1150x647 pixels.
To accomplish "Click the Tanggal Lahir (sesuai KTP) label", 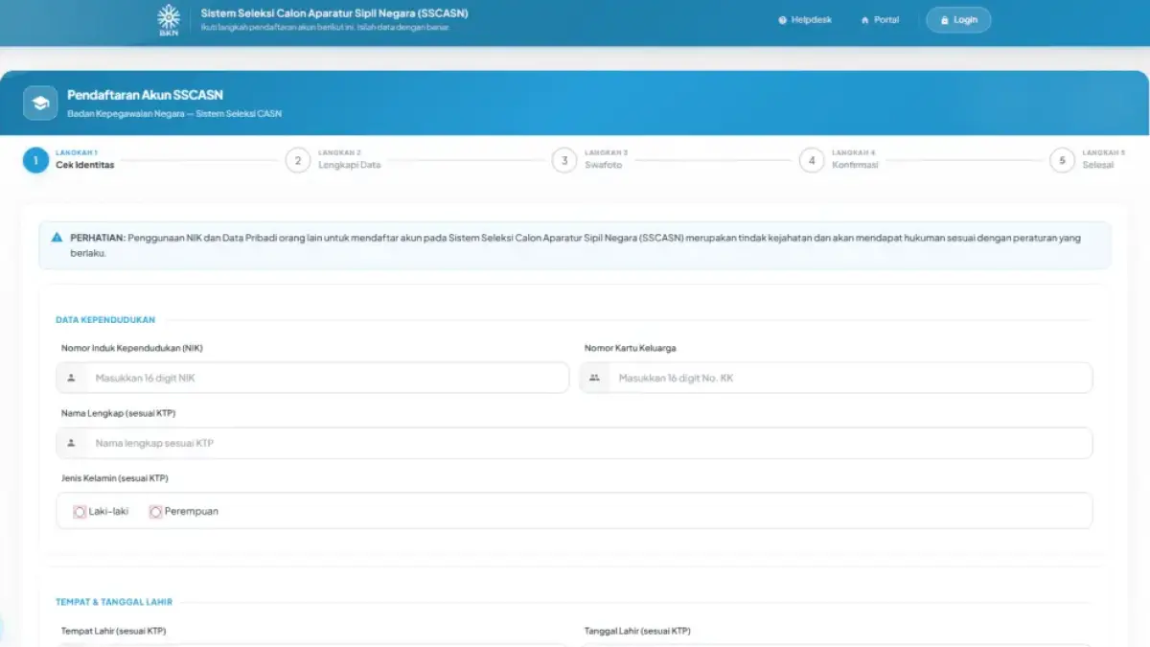I will click(637, 631).
